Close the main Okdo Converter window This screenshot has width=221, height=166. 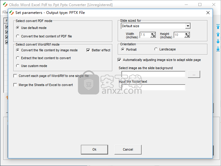coord(214,5)
